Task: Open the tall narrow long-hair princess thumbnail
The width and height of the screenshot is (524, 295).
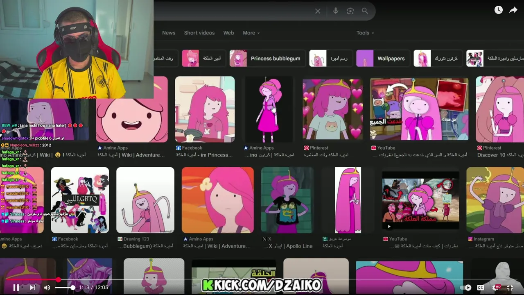Action: click(x=348, y=200)
